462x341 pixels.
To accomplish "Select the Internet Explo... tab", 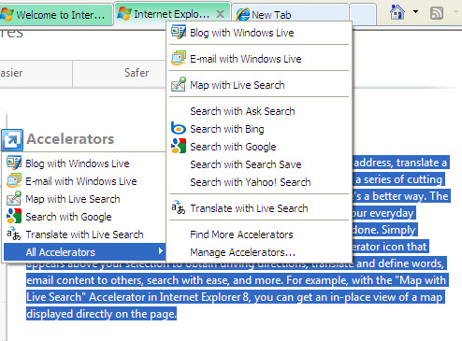I will tap(172, 14).
